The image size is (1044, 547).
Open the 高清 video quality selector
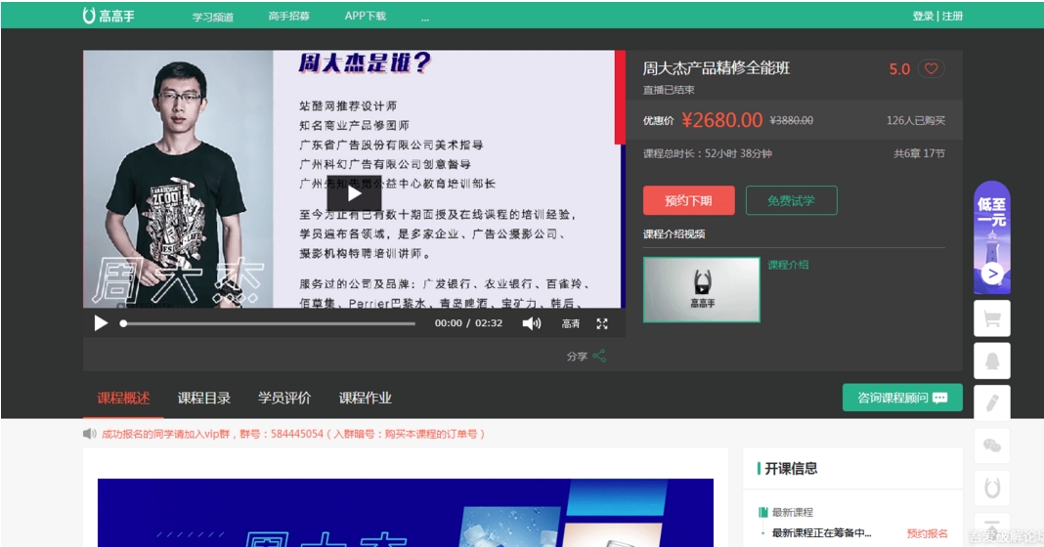571,323
